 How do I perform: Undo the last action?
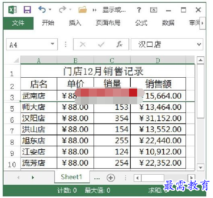(42, 10)
